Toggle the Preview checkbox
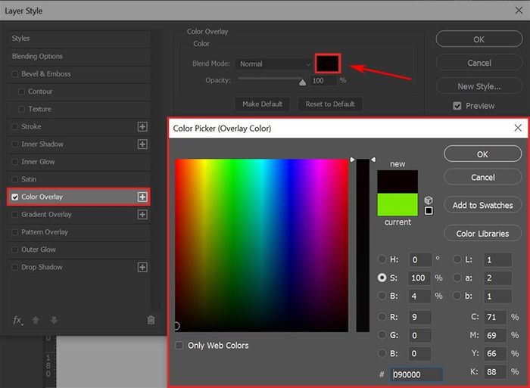This screenshot has width=530, height=388. 457,106
